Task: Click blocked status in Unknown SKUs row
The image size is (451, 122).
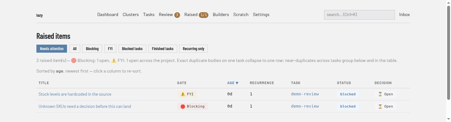Action: coord(348,106)
